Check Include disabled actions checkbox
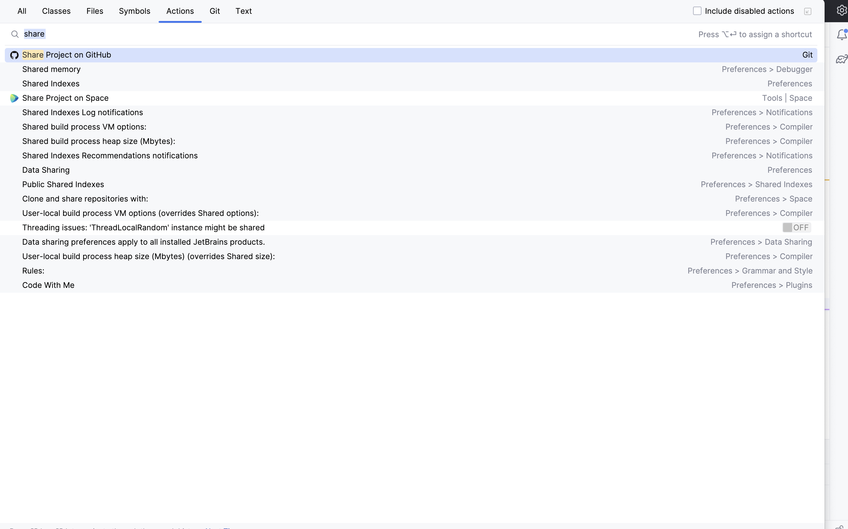The image size is (848, 529). (697, 11)
